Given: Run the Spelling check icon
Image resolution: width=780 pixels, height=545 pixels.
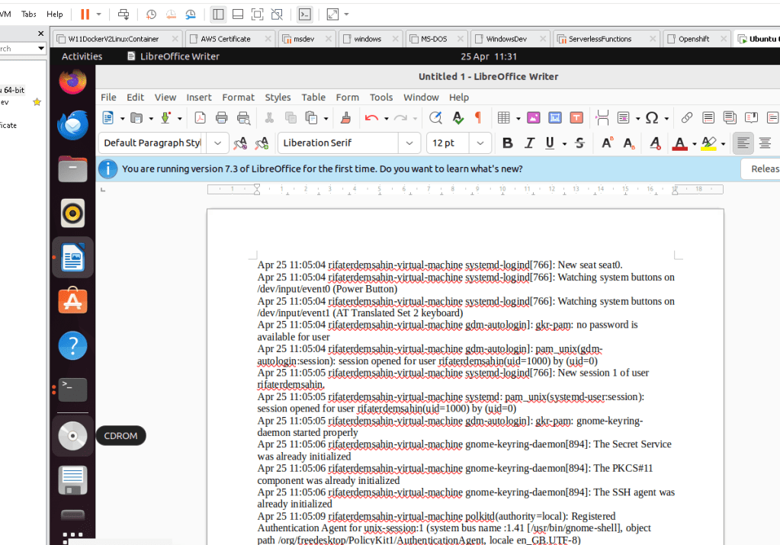Looking at the screenshot, I should 457,118.
